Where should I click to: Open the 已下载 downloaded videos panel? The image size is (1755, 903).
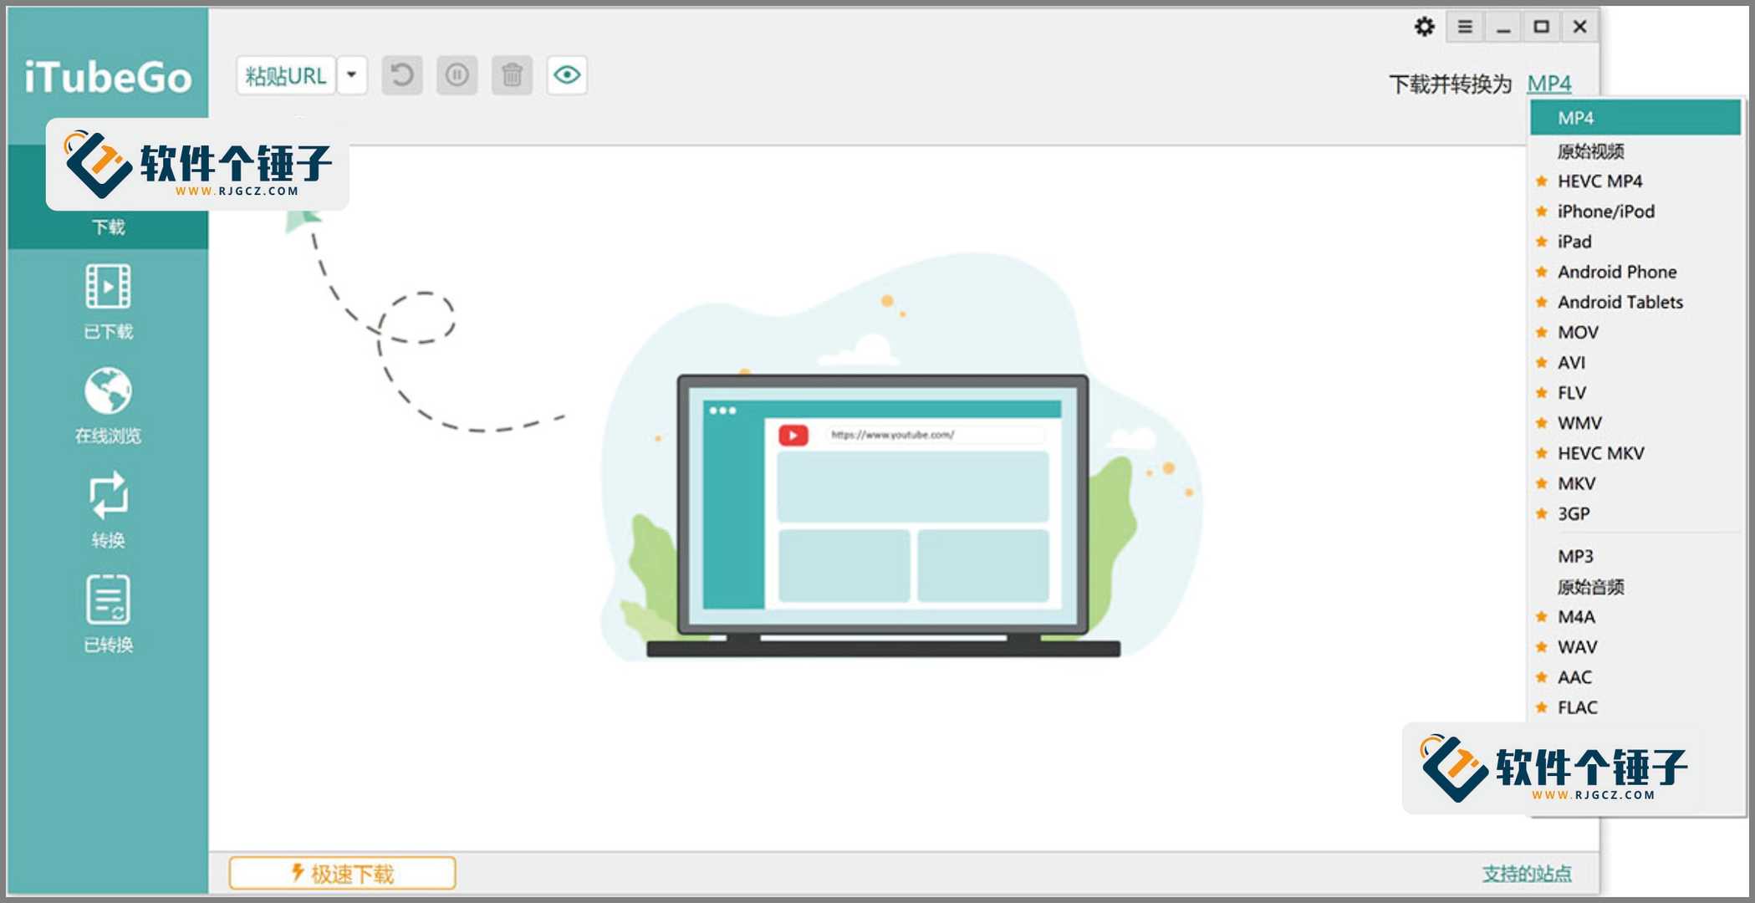coord(108,301)
